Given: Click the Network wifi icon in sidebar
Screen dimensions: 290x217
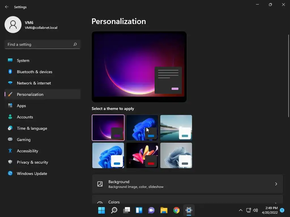Looking at the screenshot, I should coord(10,83).
